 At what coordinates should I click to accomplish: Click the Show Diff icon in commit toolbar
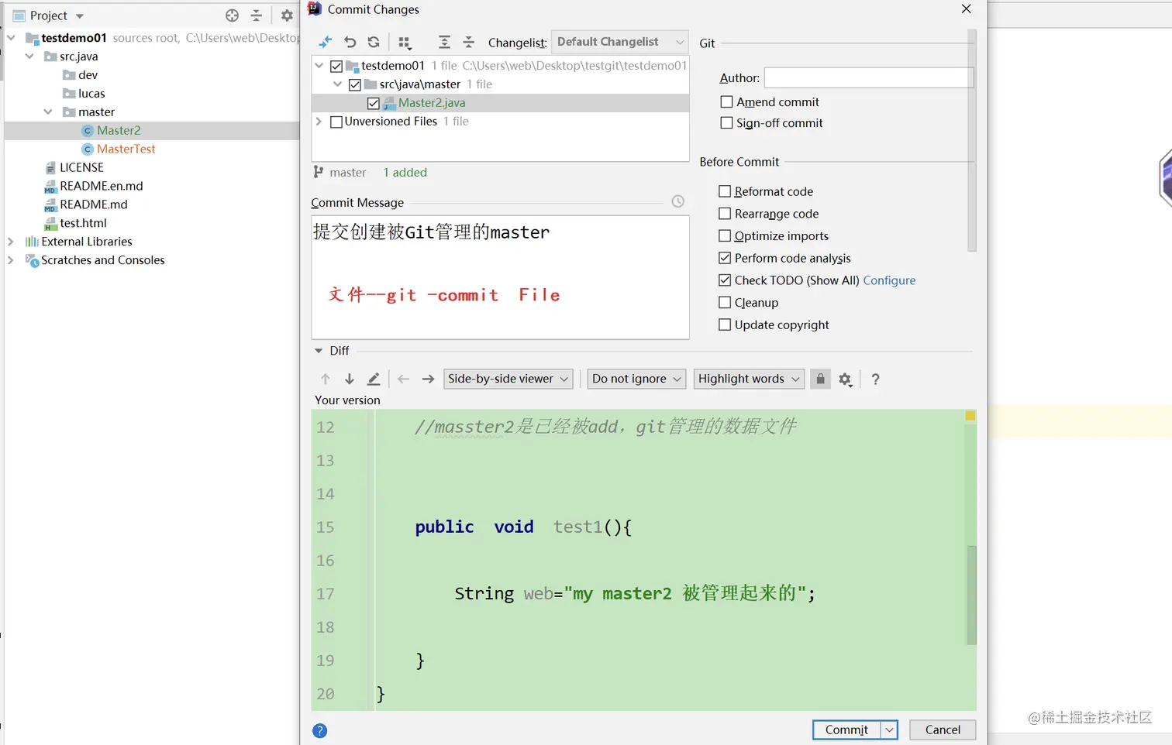(326, 42)
